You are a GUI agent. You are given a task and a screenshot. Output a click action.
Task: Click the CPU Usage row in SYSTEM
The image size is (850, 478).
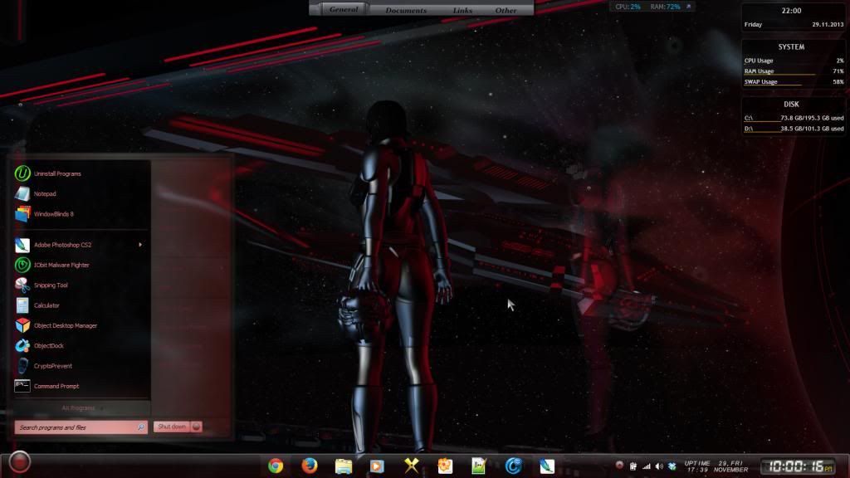(794, 61)
